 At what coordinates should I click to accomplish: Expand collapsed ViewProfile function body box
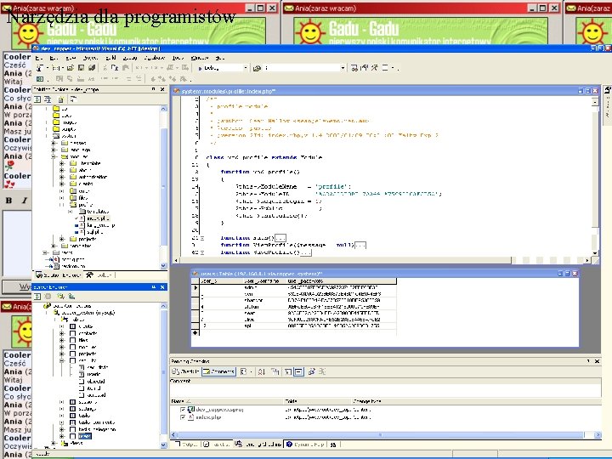360,245
